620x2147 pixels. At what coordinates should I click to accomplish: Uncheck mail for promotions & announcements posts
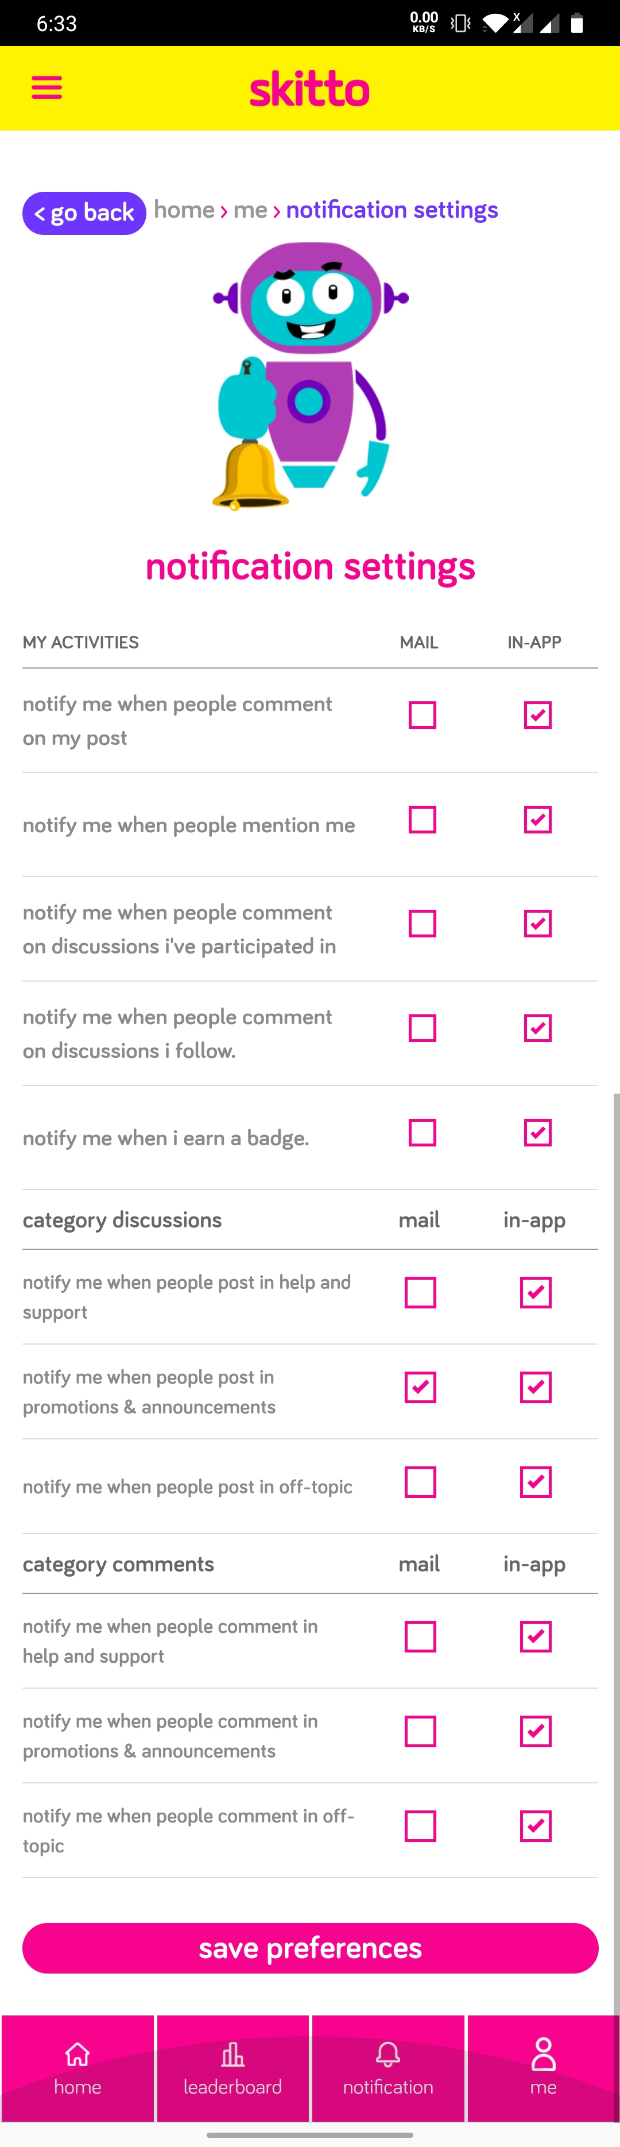coord(420,1388)
